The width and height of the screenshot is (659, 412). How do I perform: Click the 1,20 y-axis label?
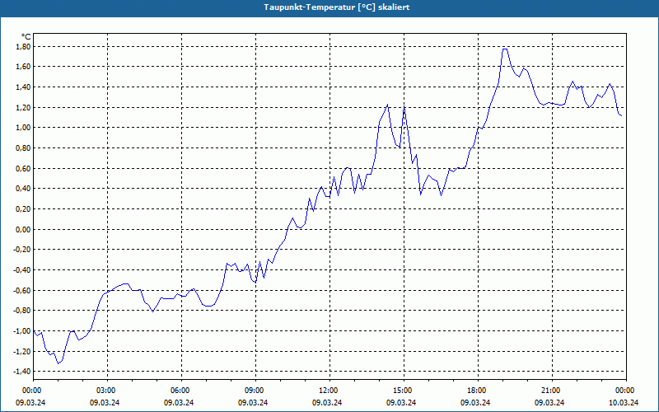coord(24,107)
